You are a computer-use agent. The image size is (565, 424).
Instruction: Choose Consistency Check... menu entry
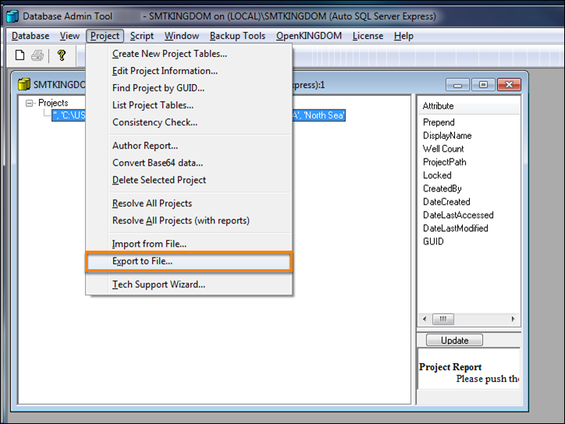[x=189, y=123]
